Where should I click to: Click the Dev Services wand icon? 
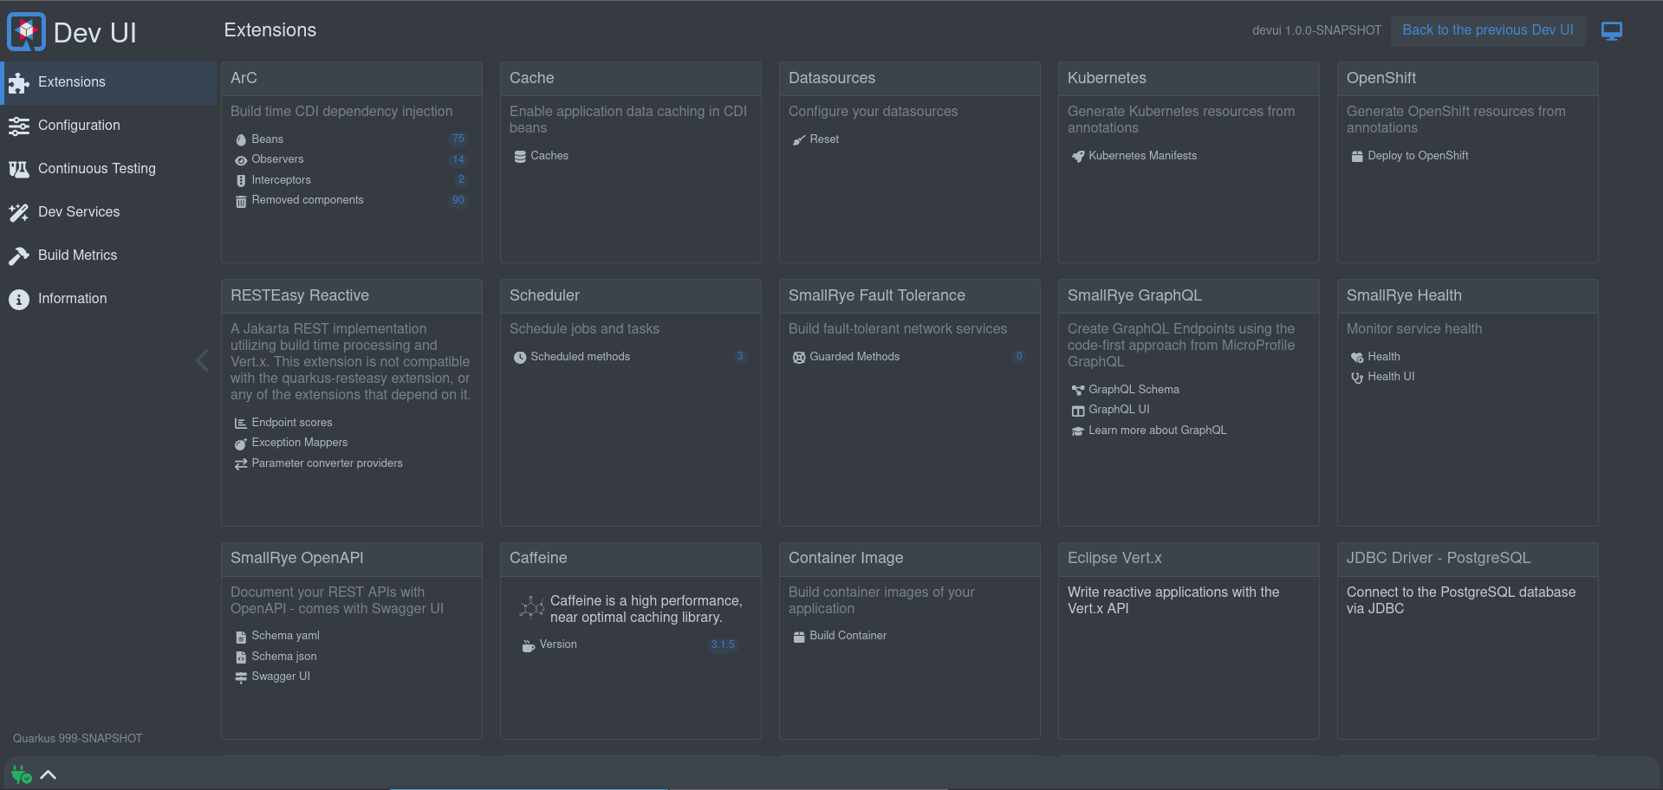click(x=18, y=212)
